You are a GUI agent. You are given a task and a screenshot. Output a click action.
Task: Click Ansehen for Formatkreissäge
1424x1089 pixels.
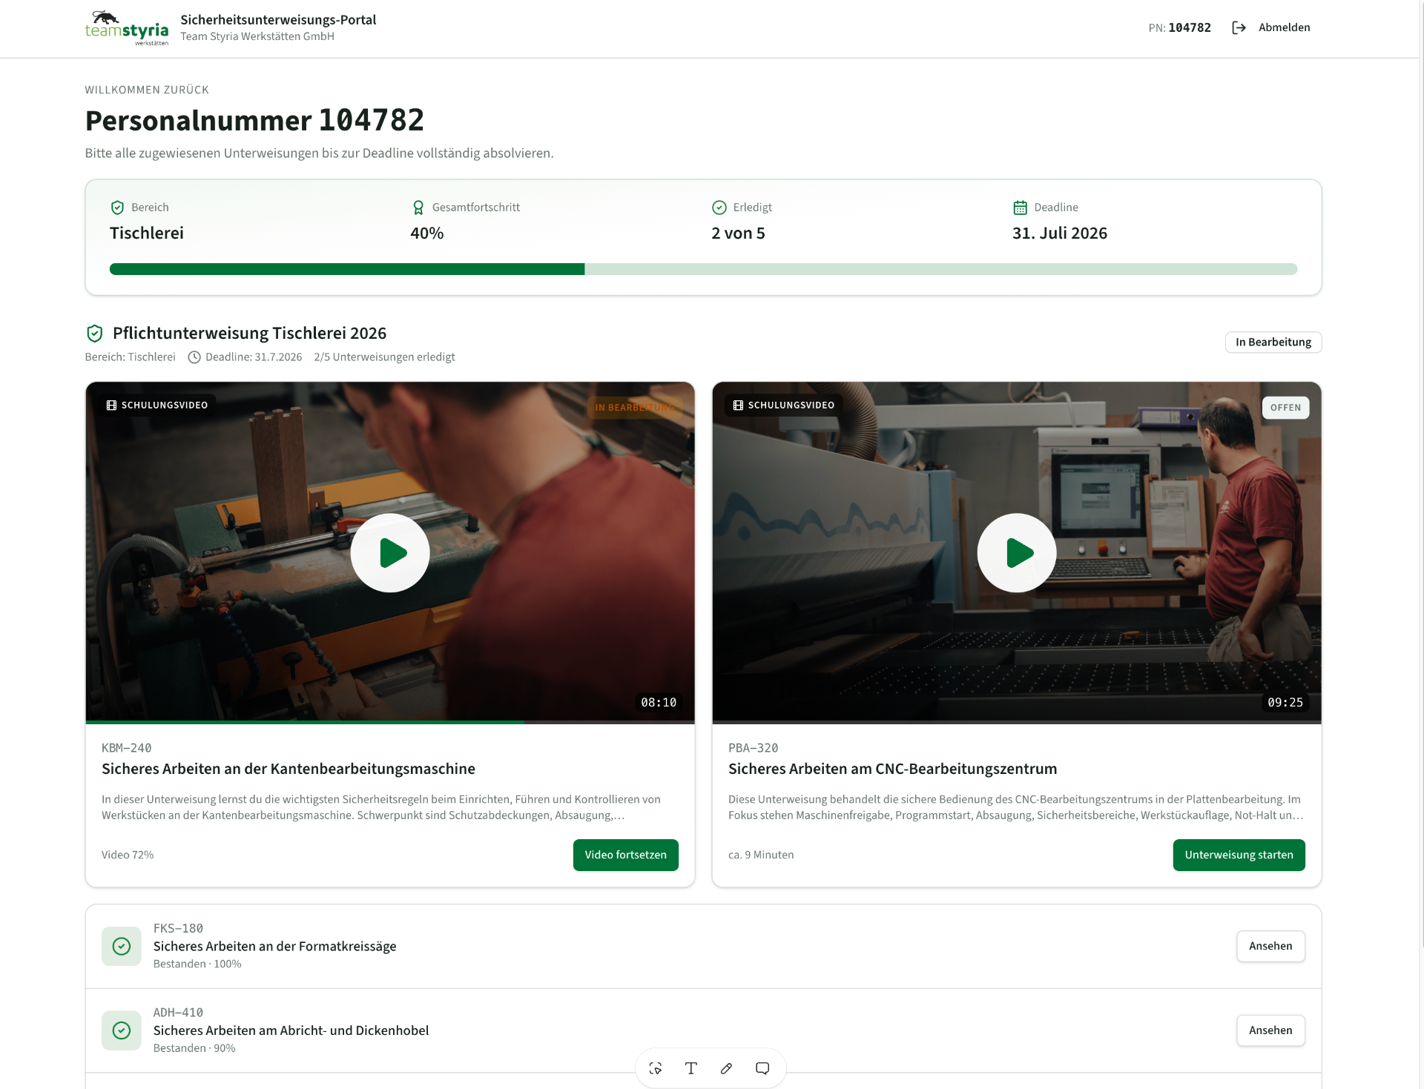tap(1270, 946)
